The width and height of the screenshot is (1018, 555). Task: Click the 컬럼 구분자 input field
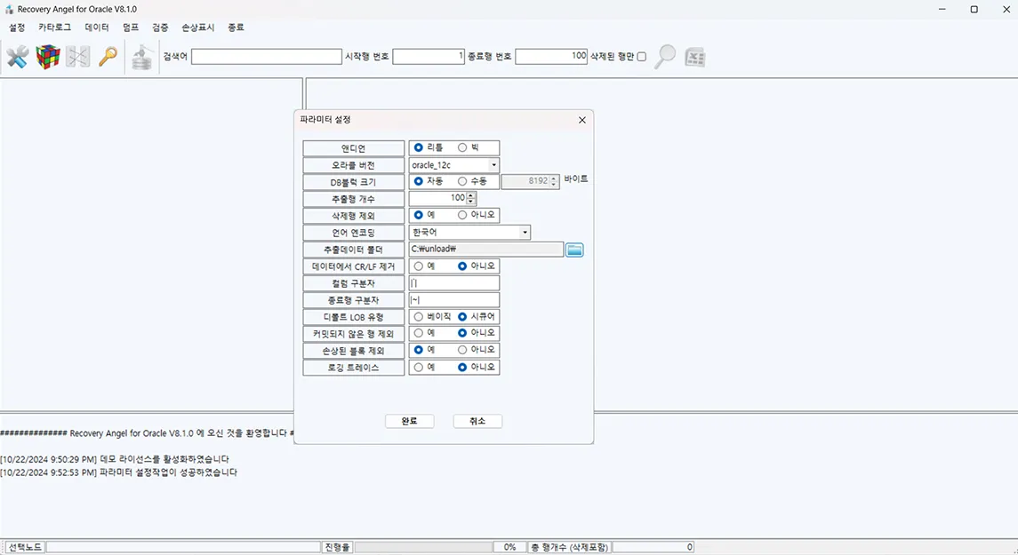(454, 283)
